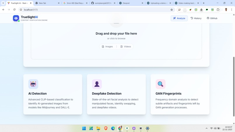Screen dimensions: 235x132
Task: Open a new browser tab
Action: tap(204, 3)
